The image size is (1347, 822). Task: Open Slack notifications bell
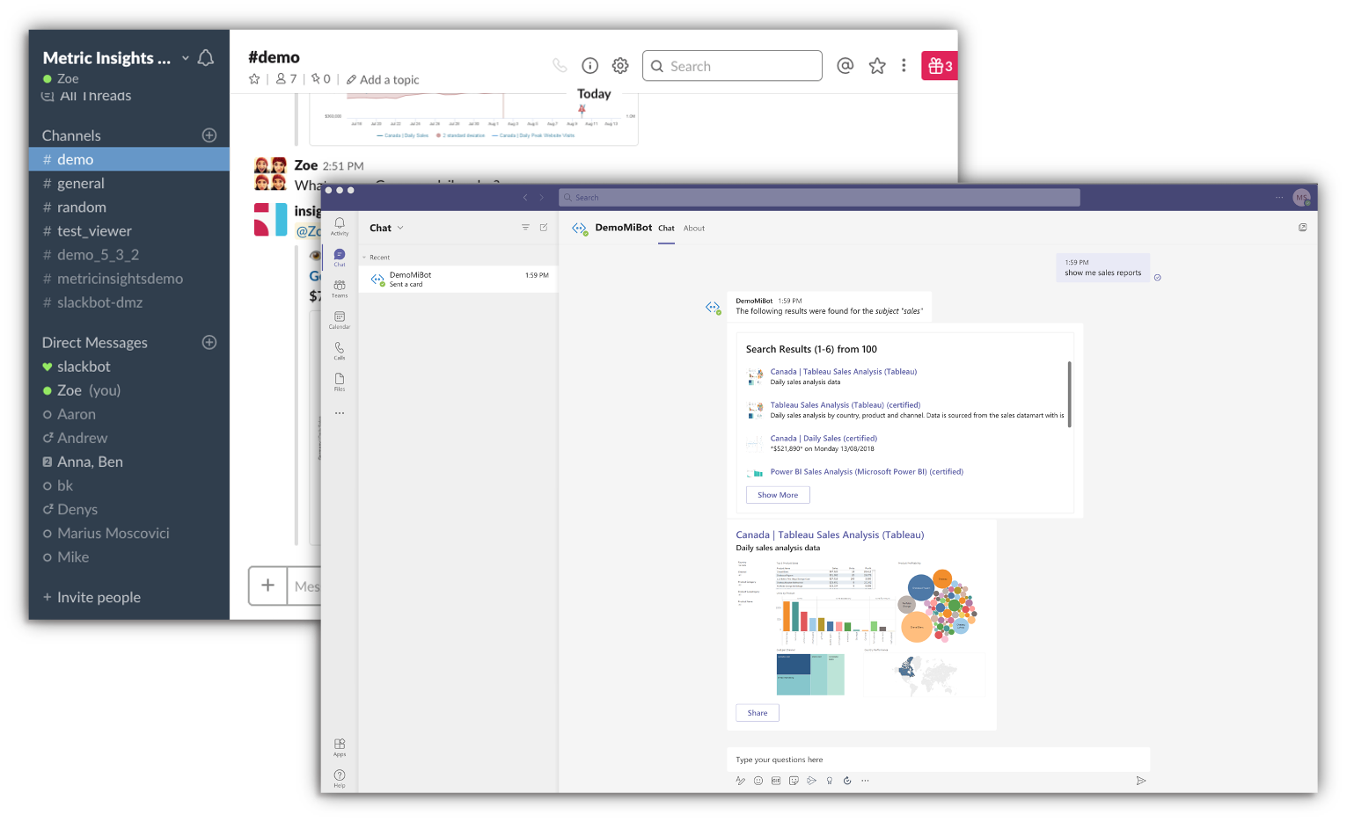pos(206,58)
